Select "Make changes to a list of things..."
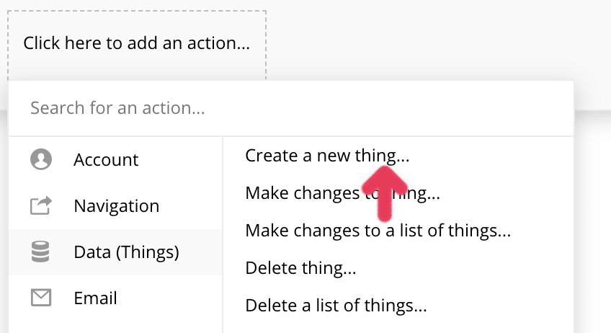Image resolution: width=611 pixels, height=333 pixels. click(378, 231)
